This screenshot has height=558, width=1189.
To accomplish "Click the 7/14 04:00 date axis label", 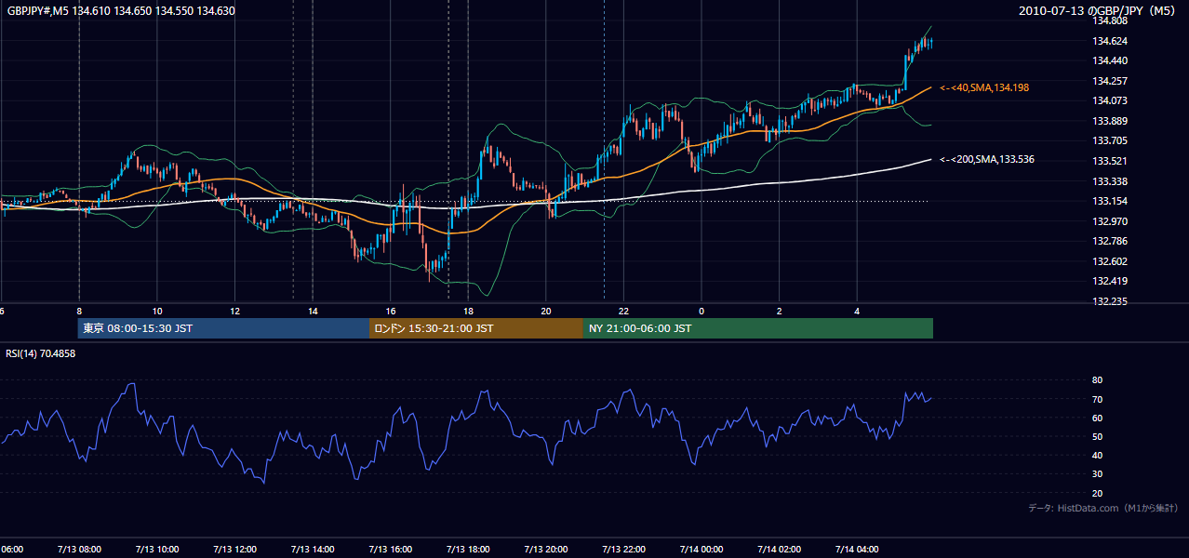I will [x=857, y=549].
